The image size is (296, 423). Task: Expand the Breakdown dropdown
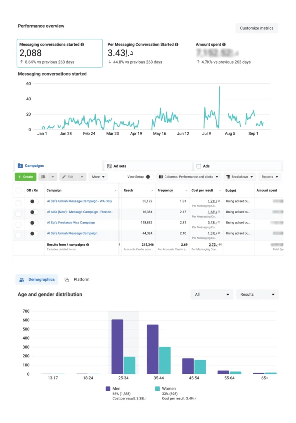[240, 177]
